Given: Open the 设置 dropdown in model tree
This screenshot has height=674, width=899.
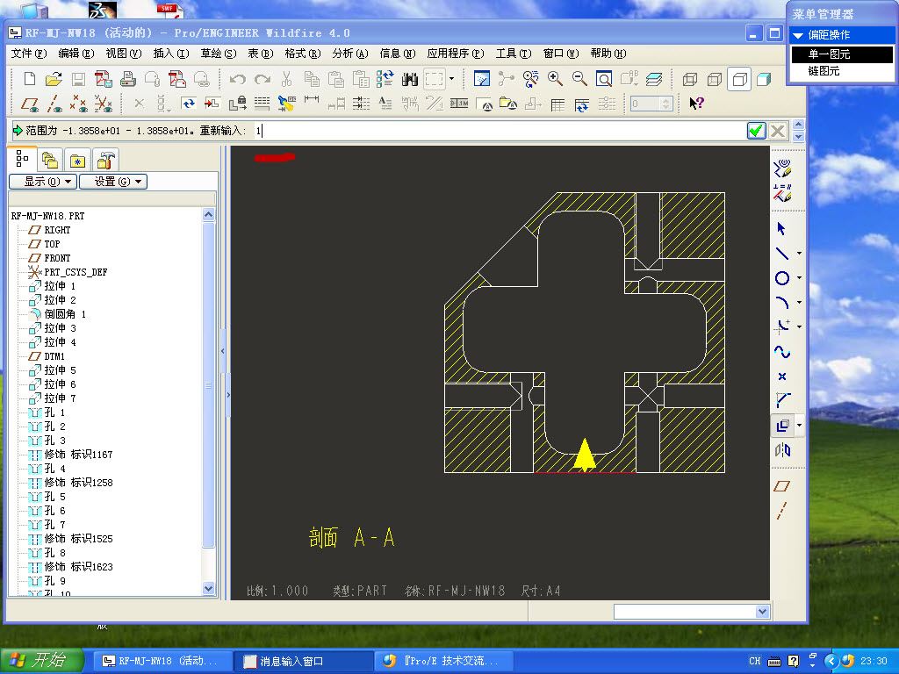Looking at the screenshot, I should [113, 182].
